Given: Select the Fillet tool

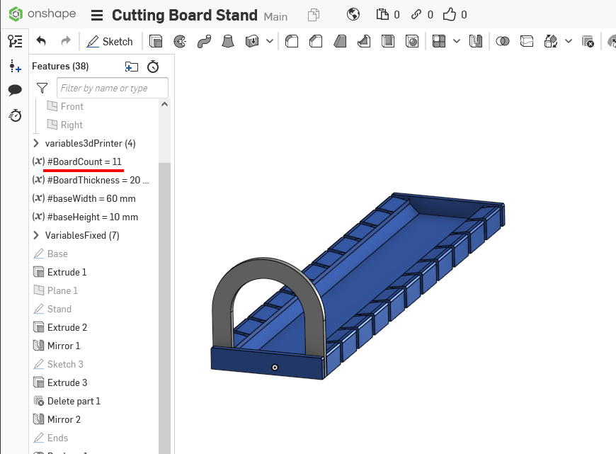Looking at the screenshot, I should coord(292,41).
